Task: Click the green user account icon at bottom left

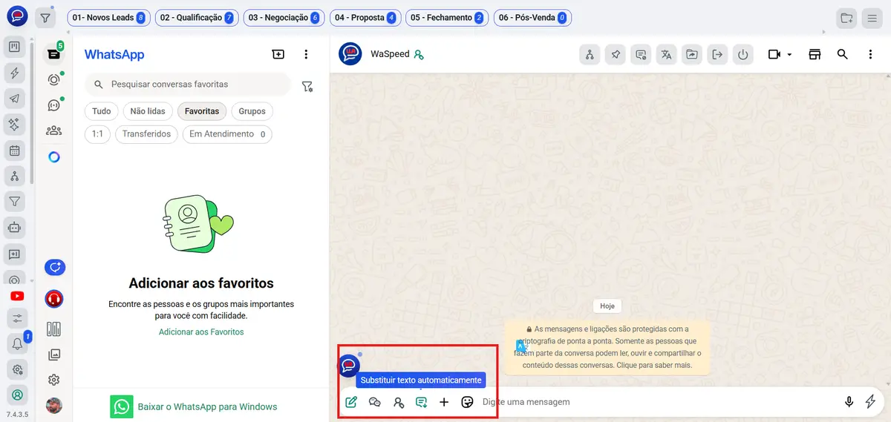Action: [16, 395]
